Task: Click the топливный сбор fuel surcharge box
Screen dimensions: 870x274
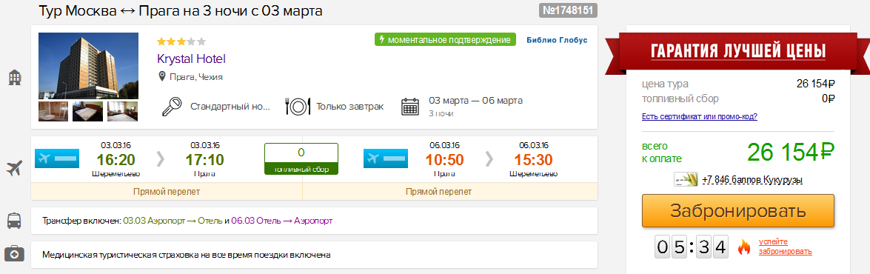Action: (x=301, y=159)
